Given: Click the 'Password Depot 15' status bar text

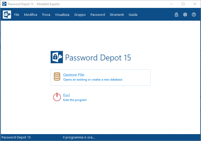Looking at the screenshot, I should click(x=16, y=137).
